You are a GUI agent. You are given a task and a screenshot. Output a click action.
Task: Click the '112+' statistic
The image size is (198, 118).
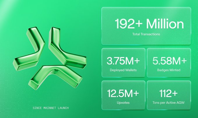tap(169, 93)
